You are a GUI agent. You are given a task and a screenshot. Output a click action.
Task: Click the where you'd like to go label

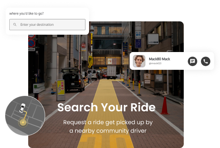(x=26, y=13)
